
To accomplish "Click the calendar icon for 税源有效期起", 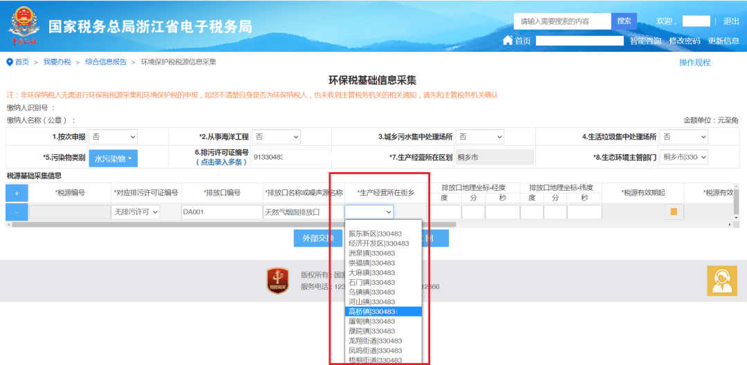I will [673, 212].
